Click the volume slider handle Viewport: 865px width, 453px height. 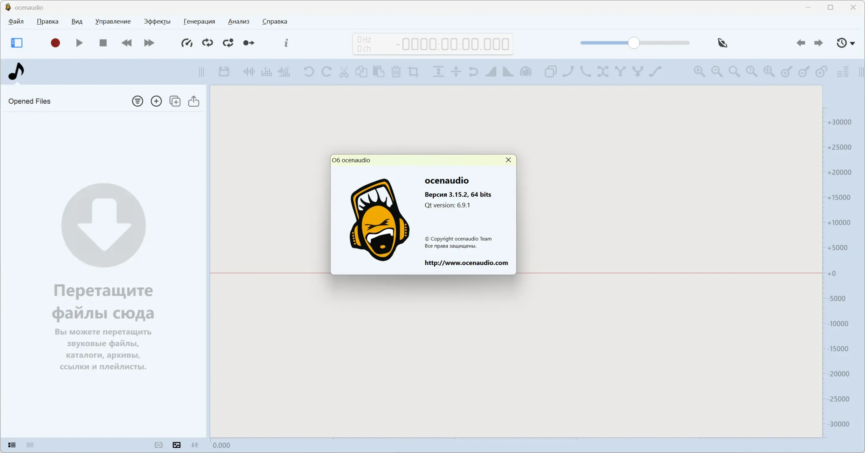tap(634, 43)
